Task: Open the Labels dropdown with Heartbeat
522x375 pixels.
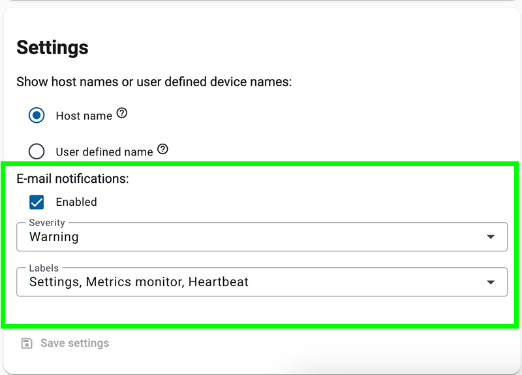Action: coord(262,282)
